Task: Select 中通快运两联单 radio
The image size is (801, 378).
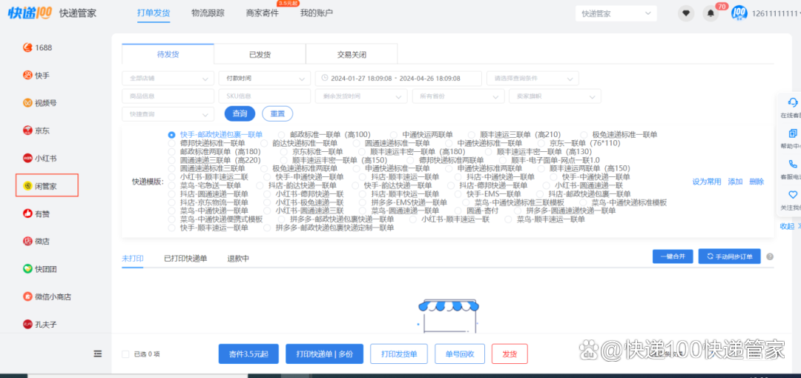Action: (x=393, y=135)
